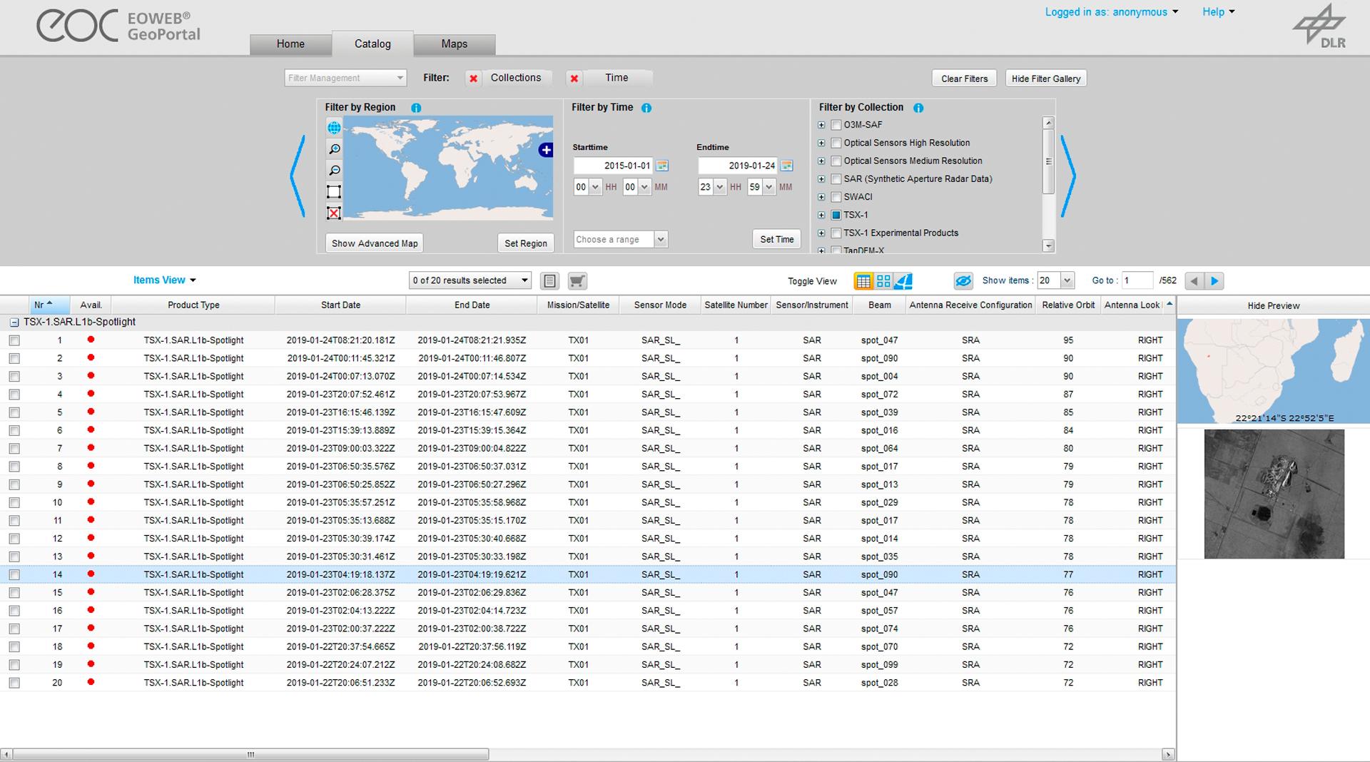Image resolution: width=1370 pixels, height=762 pixels.
Task: Click the horizontal scrollbar under results table
Action: tap(250, 754)
